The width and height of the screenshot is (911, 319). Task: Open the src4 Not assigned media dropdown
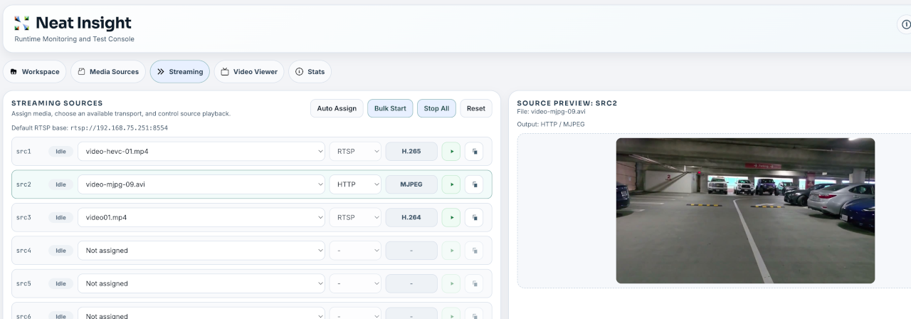tap(201, 251)
